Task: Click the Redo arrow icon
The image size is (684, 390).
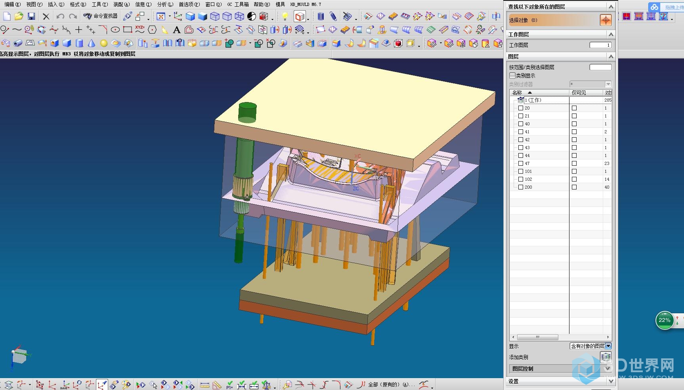Action: tap(73, 16)
